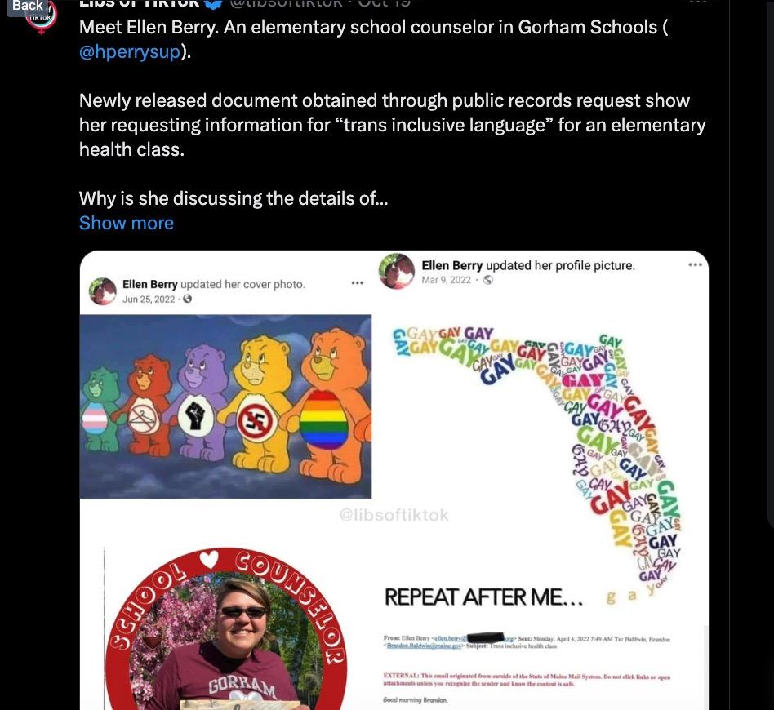Open the bears cover photo image

pyautogui.click(x=225, y=406)
